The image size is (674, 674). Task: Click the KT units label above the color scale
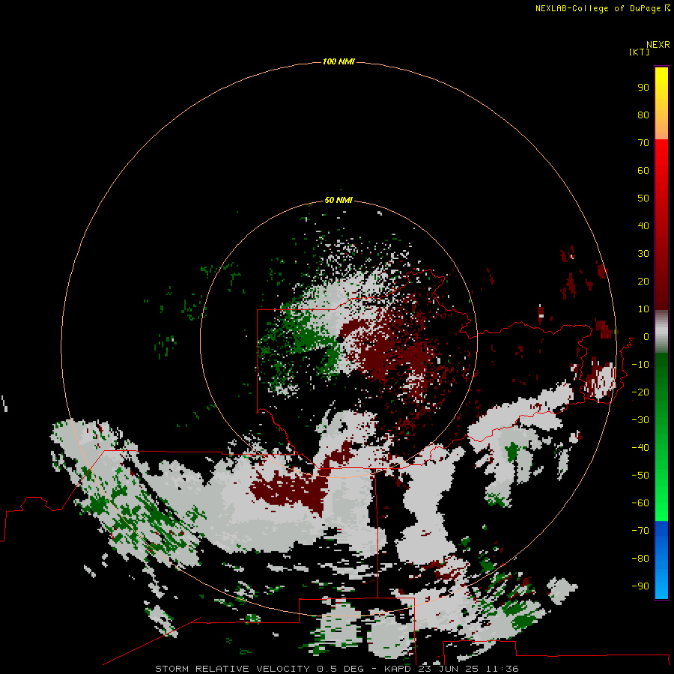640,52
